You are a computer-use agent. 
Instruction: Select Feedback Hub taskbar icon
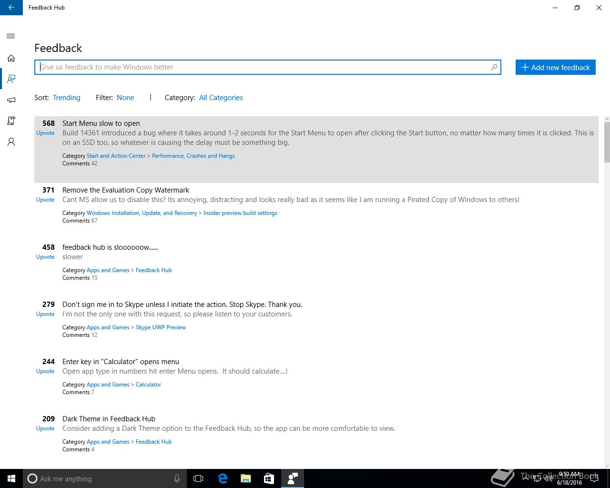293,478
